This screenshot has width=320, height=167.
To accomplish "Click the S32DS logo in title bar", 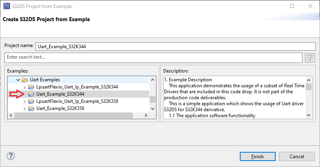I will click(7, 6).
